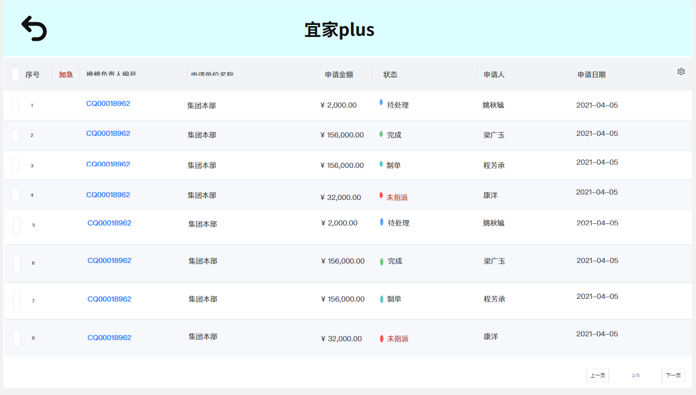
Task: Click the 制单 status in row 3
Action: tap(393, 165)
